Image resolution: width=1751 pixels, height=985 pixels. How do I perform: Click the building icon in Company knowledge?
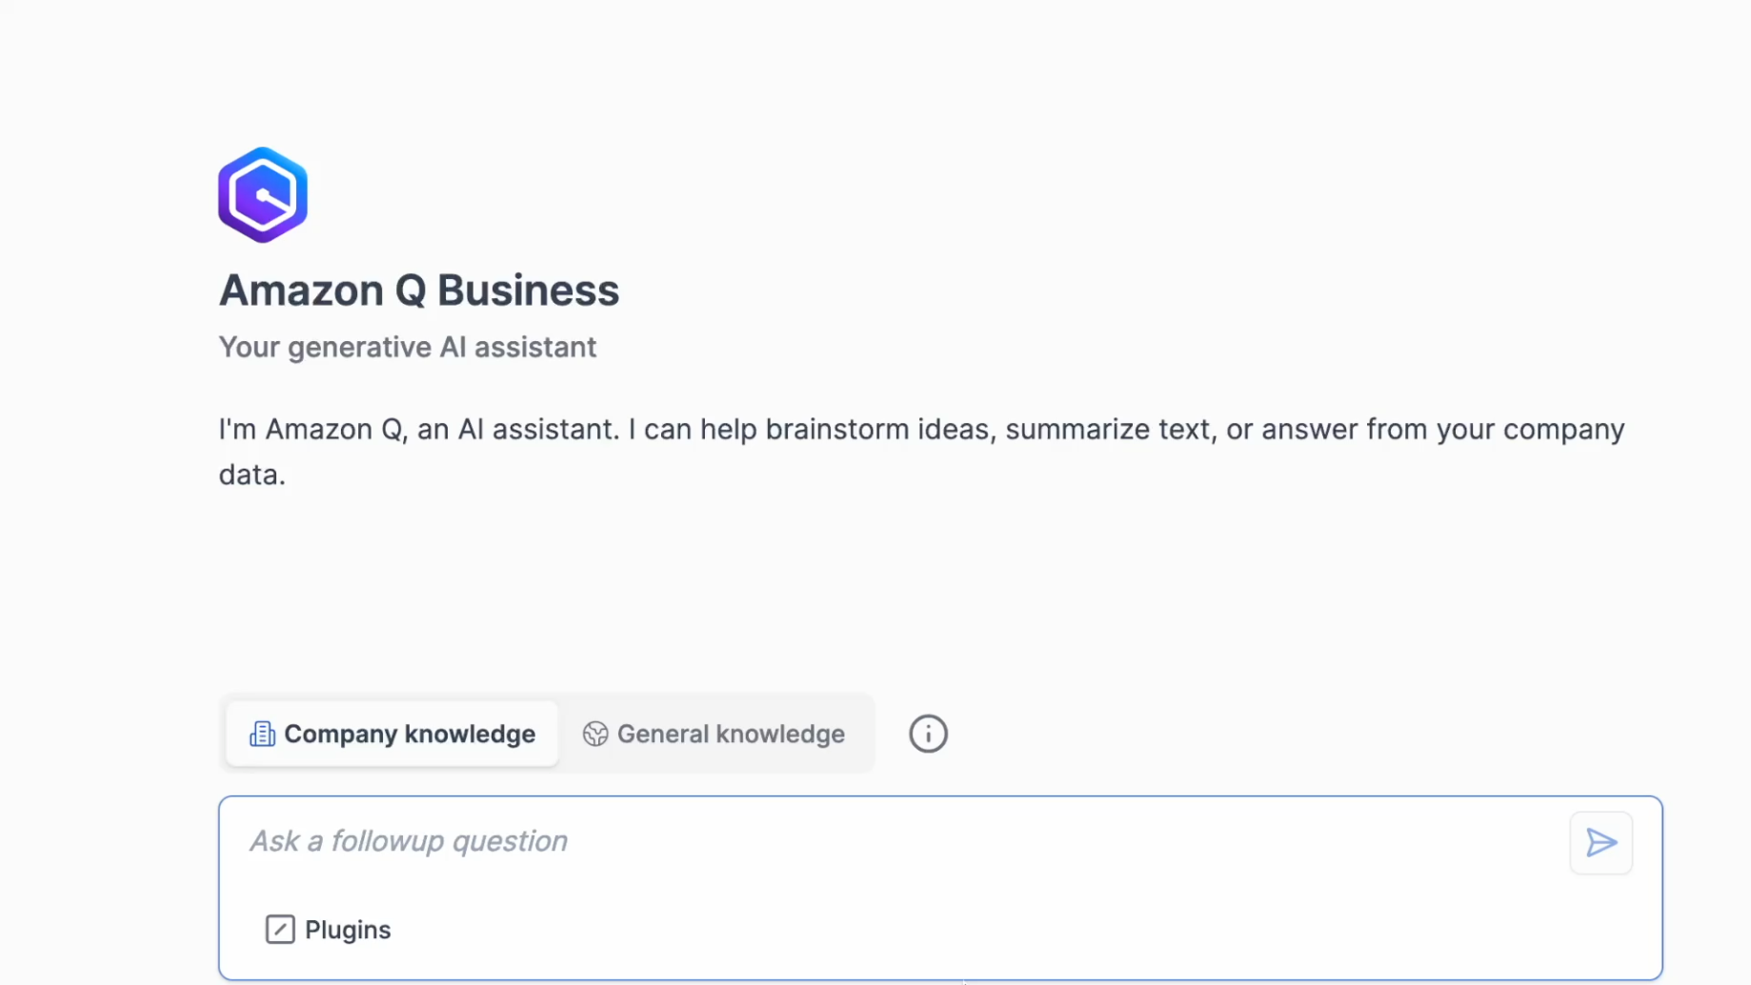coord(262,734)
